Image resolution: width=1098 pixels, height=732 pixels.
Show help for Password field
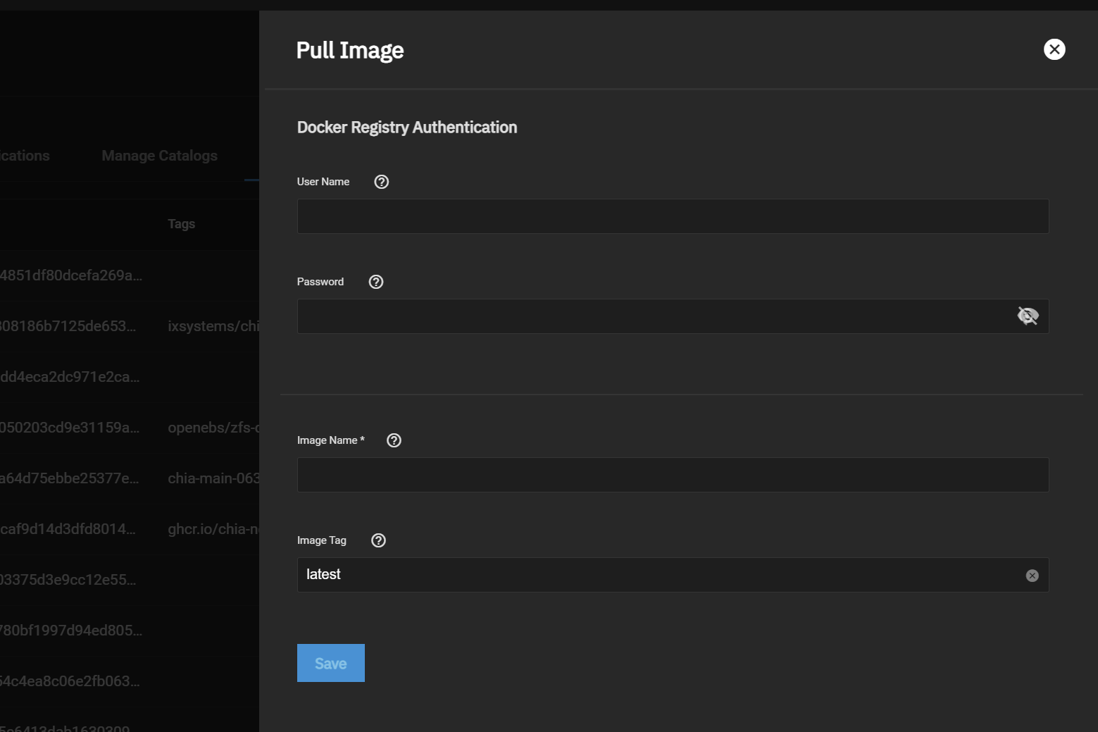[376, 282]
